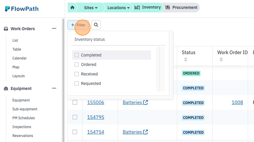Open Reservations page

click(23, 136)
